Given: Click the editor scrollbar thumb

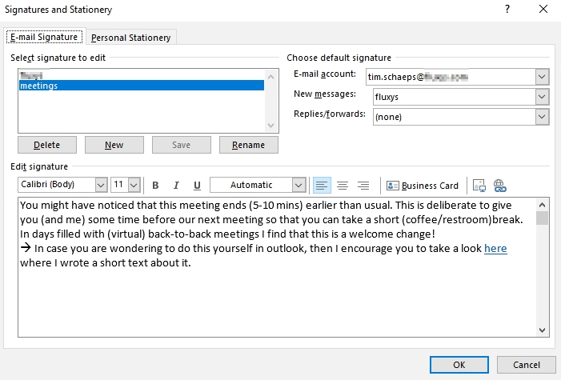Looking at the screenshot, I should coord(542,218).
